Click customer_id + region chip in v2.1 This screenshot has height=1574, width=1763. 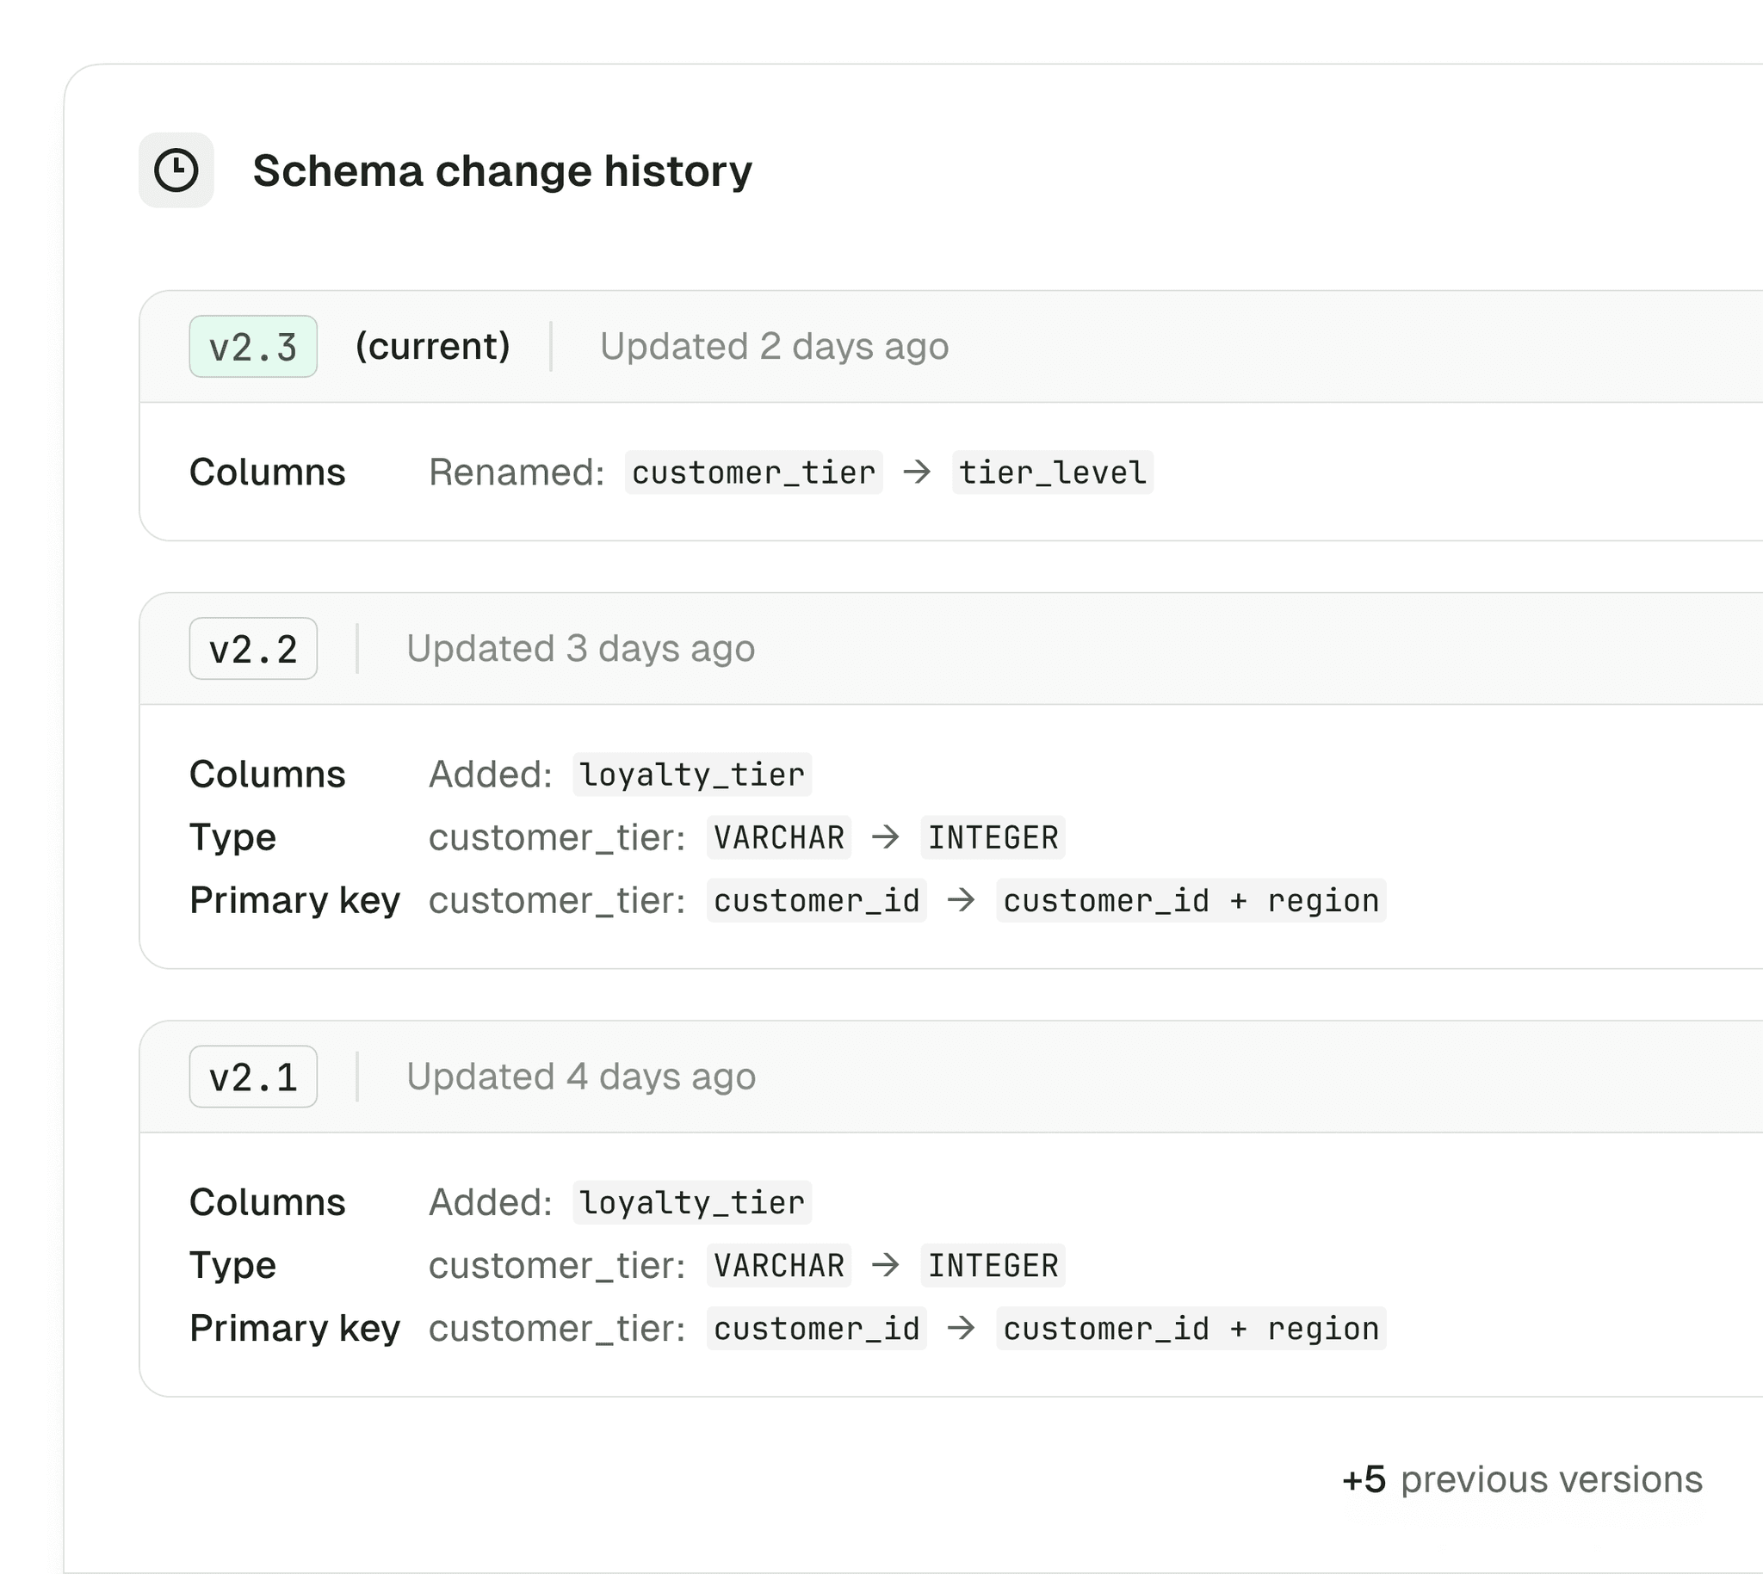click(1191, 1329)
